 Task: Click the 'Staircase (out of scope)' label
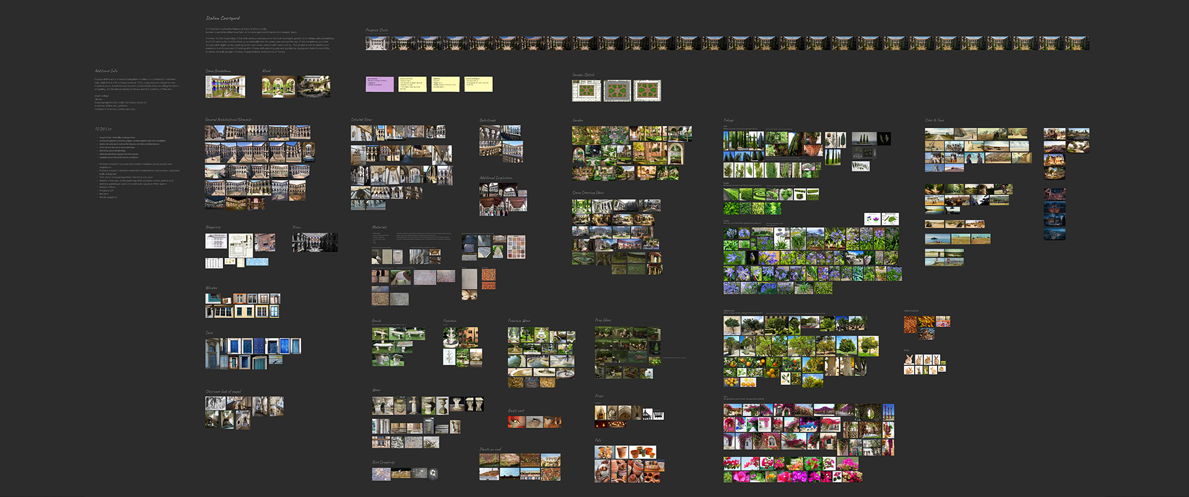point(224,391)
